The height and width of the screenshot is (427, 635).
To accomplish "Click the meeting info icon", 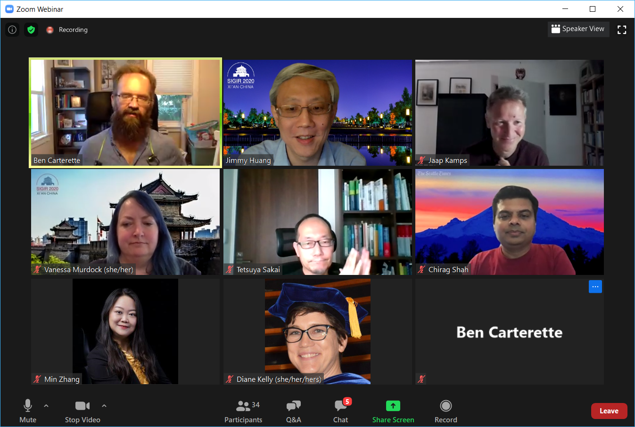I will click(x=12, y=30).
